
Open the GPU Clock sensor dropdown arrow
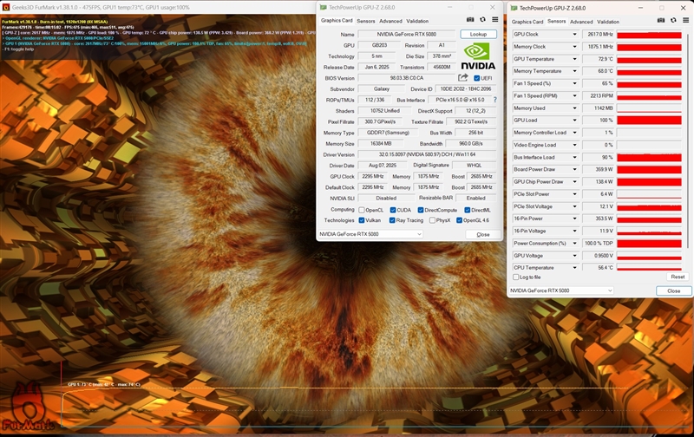(574, 34)
